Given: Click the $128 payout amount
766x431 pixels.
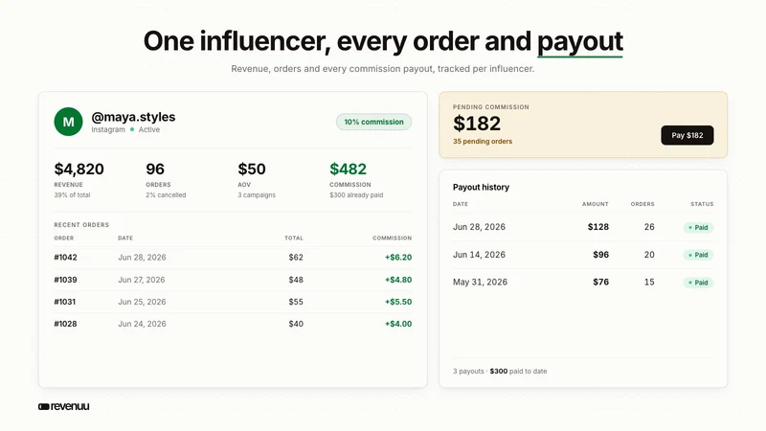Looking at the screenshot, I should [x=597, y=227].
